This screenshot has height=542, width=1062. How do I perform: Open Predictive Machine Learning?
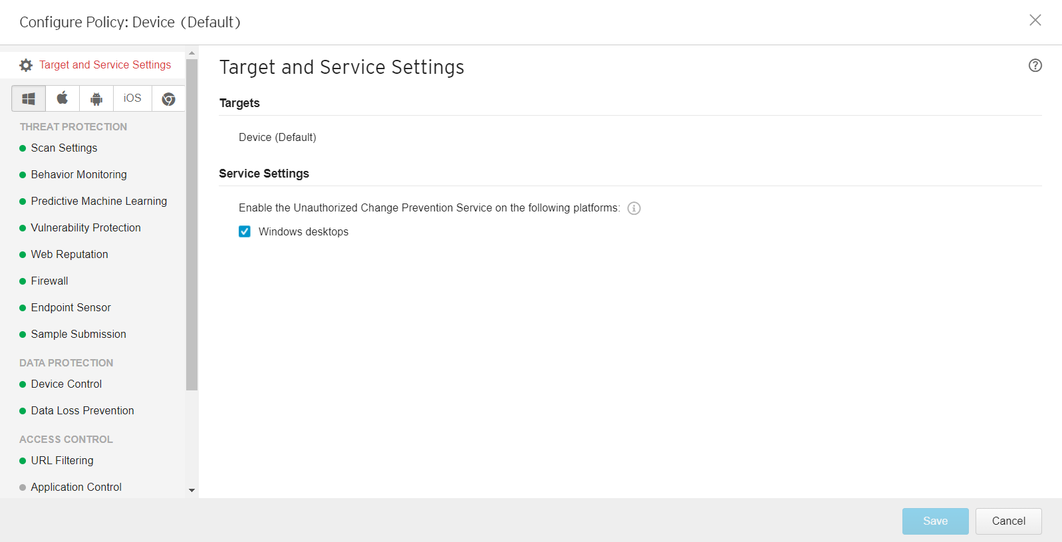[x=98, y=201]
